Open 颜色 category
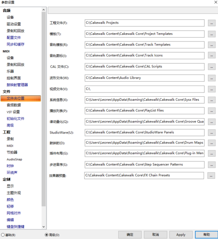 point(10,199)
